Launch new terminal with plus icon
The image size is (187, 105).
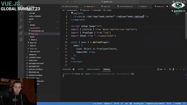click(x=165, y=69)
